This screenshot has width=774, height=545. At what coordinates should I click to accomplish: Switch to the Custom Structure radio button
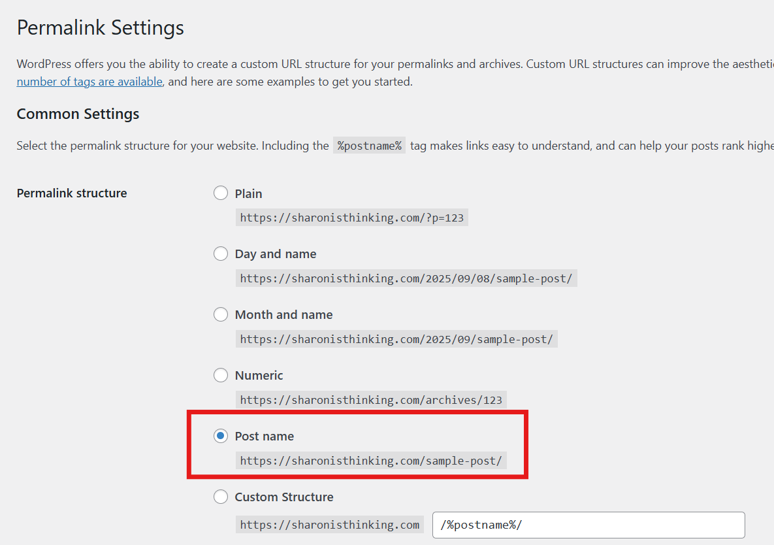[x=221, y=497]
